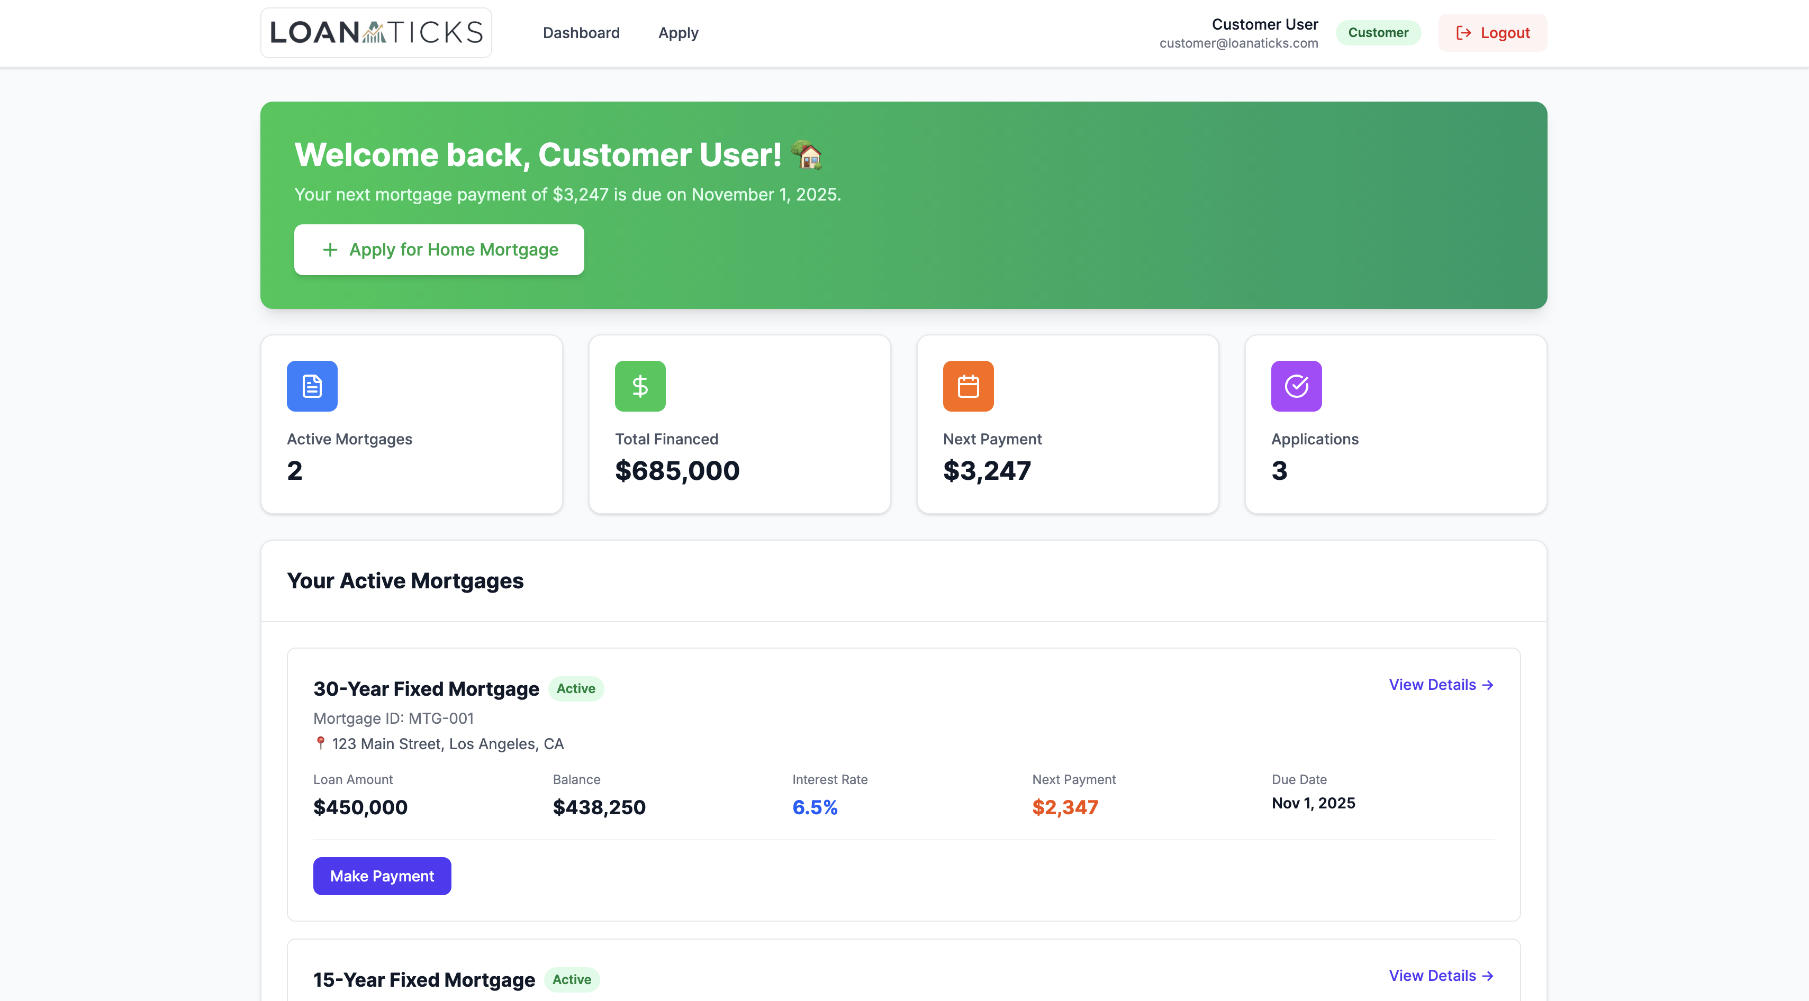
Task: Click the house emoji in welcome banner
Action: coord(807,154)
